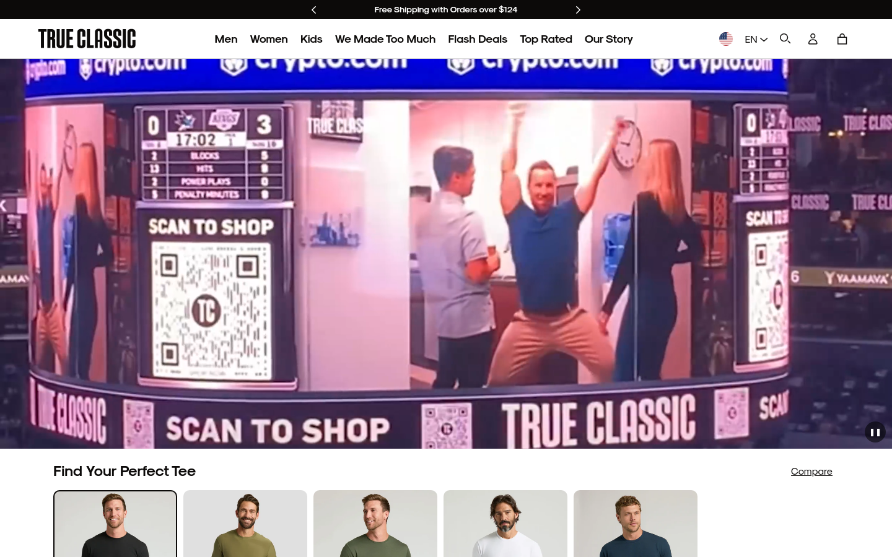
Task: Select the white tee thumbnail
Action: pyautogui.click(x=505, y=524)
